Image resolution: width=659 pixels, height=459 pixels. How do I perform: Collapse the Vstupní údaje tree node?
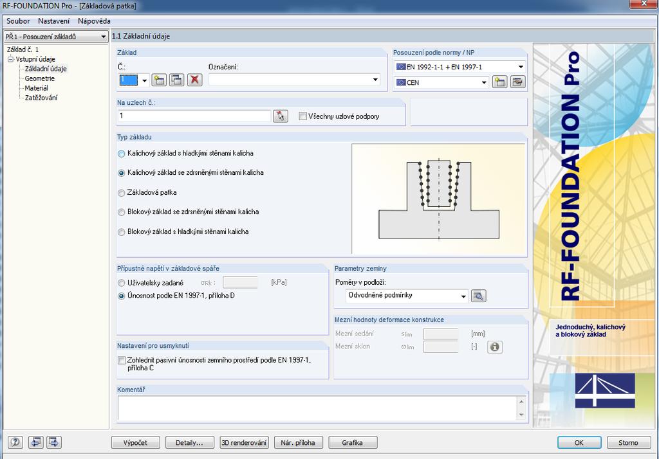coord(10,59)
